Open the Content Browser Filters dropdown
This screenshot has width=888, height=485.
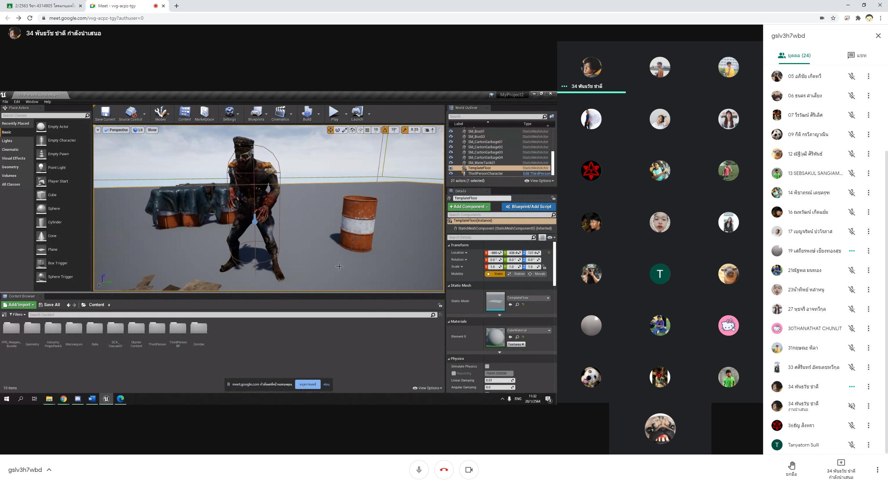tap(17, 315)
